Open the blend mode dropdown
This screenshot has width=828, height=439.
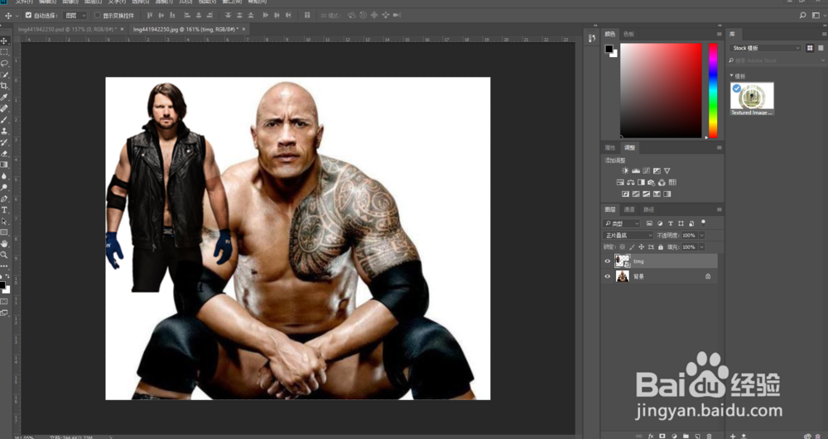[x=628, y=235]
